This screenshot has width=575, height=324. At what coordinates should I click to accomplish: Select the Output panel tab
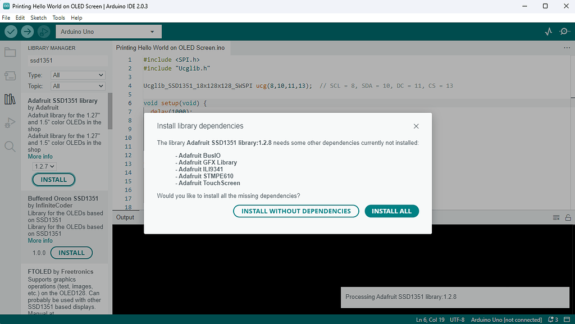[x=125, y=217]
